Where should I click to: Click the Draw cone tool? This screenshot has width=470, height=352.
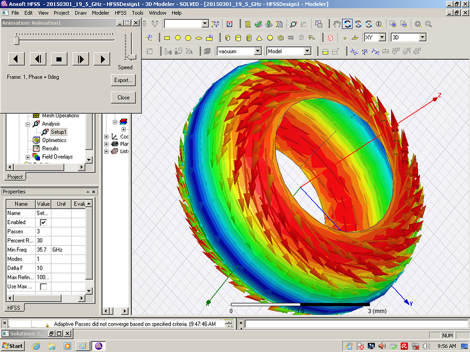pos(258,38)
